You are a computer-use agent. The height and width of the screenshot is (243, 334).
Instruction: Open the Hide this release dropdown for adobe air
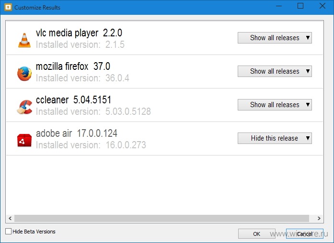click(x=275, y=138)
